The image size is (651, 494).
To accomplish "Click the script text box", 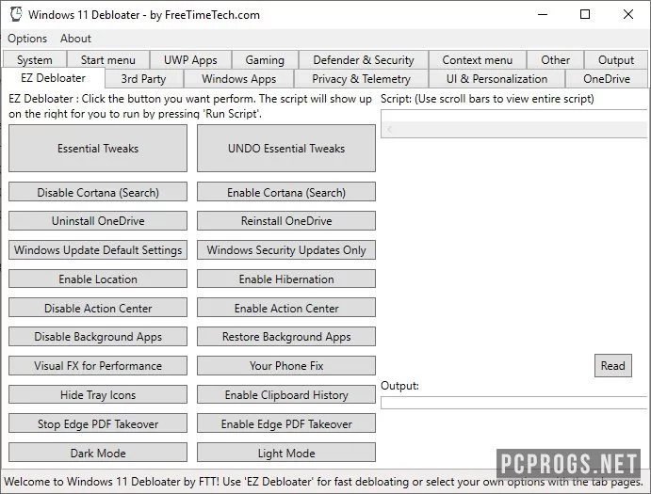I will point(514,116).
